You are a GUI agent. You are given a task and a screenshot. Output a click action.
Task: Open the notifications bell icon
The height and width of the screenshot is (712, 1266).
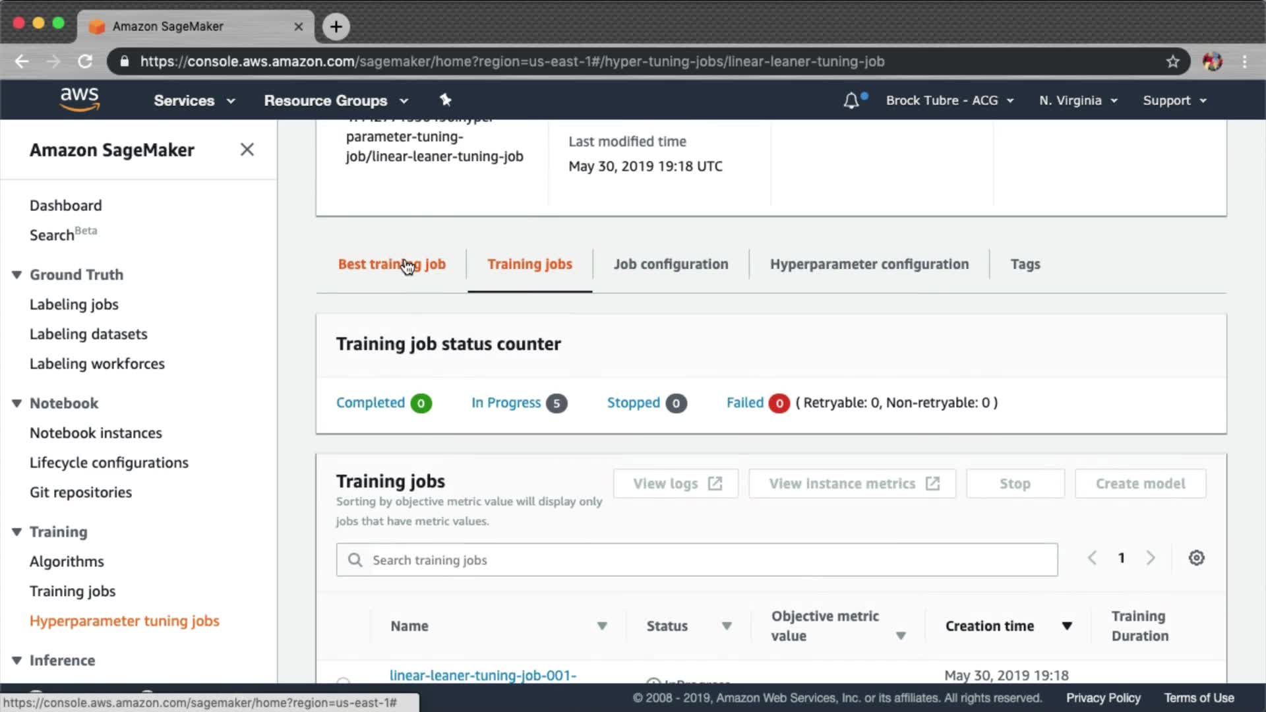pyautogui.click(x=851, y=101)
